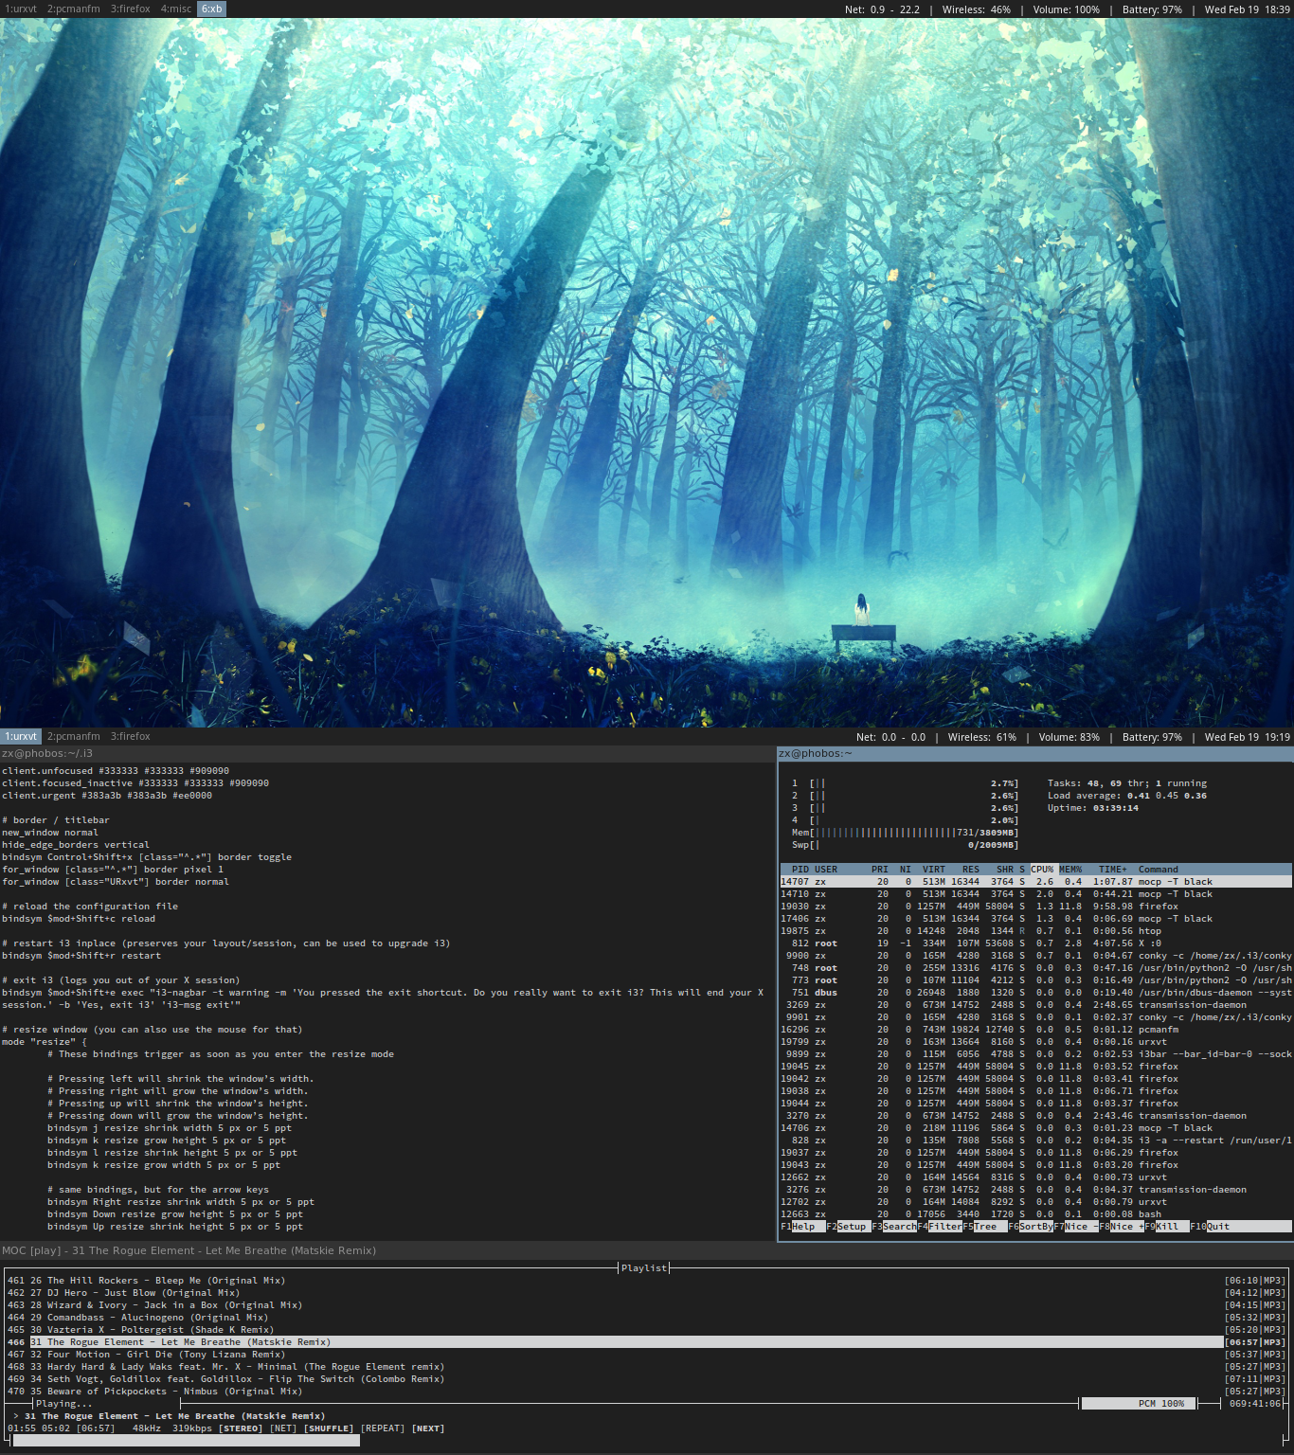Sort htop by PID column header

click(800, 869)
